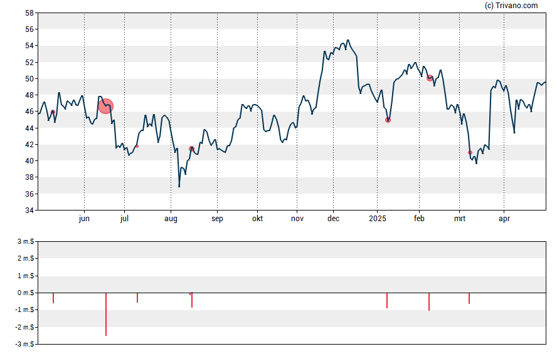Select the '0 m.$' axis label
Viewport: 557px width, 354px height.
click(x=26, y=293)
